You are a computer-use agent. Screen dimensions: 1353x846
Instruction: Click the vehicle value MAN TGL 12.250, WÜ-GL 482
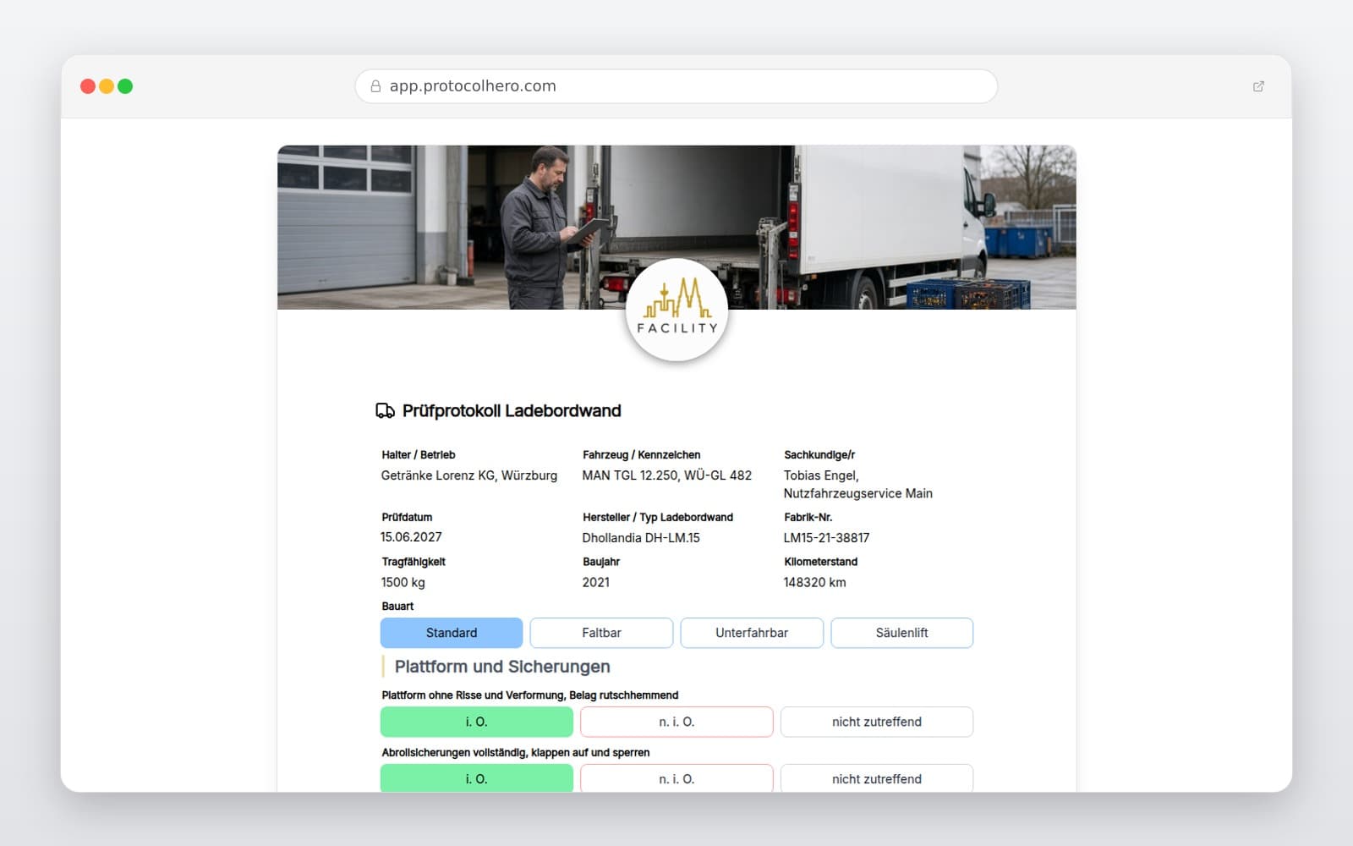(666, 475)
